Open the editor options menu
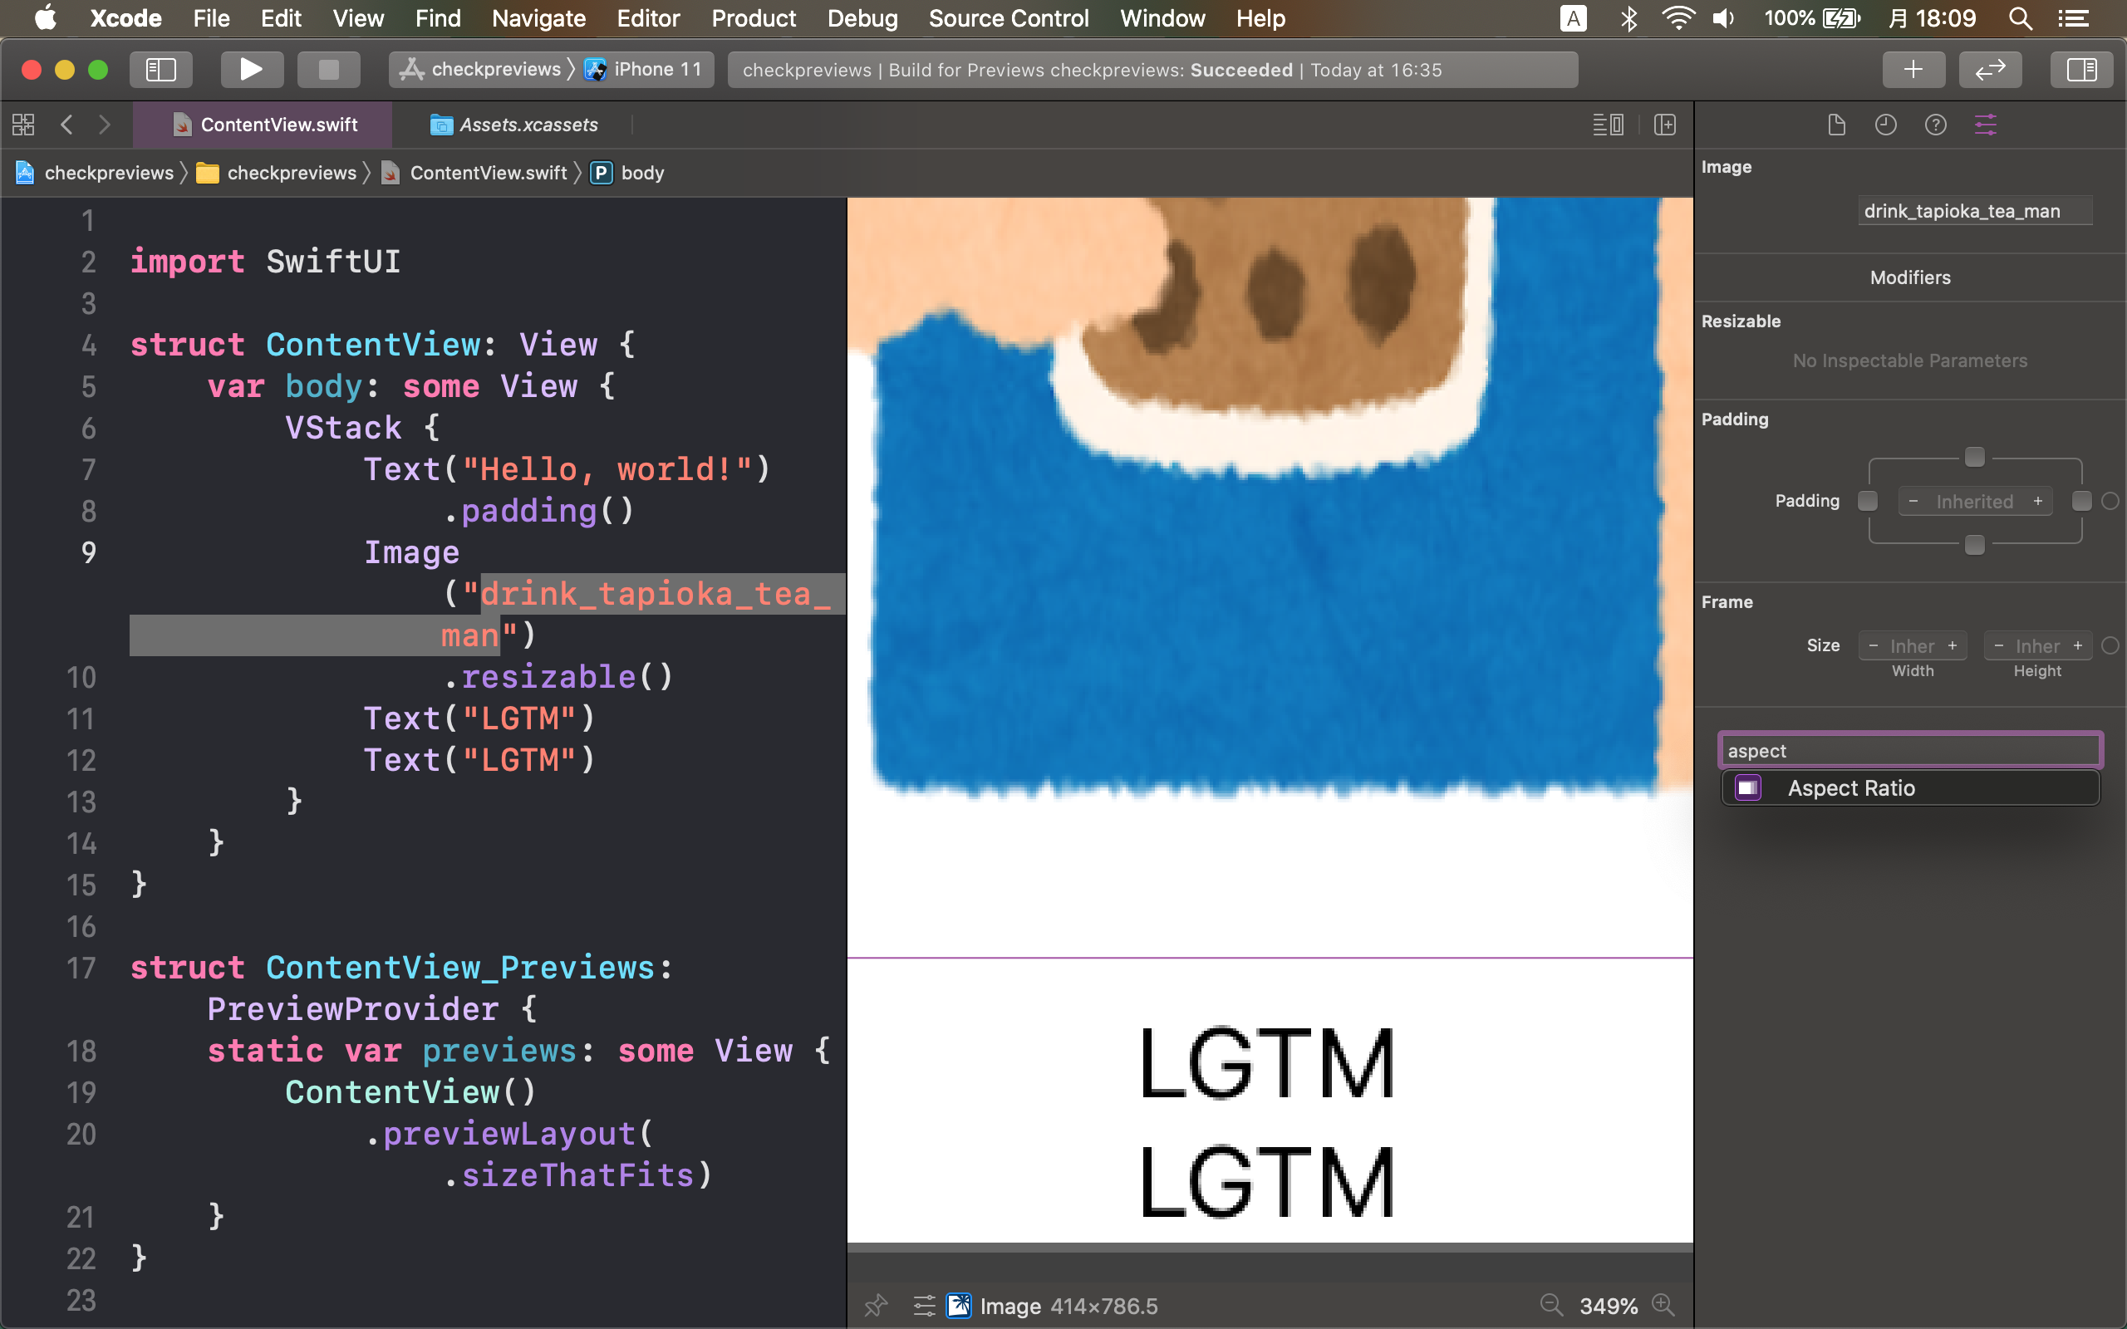 click(x=1609, y=125)
